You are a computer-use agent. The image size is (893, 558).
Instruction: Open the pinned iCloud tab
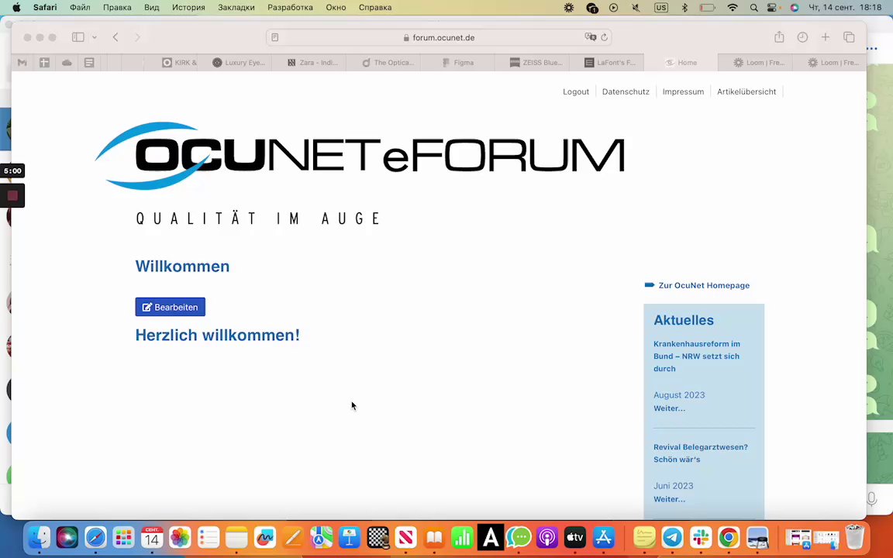67,63
